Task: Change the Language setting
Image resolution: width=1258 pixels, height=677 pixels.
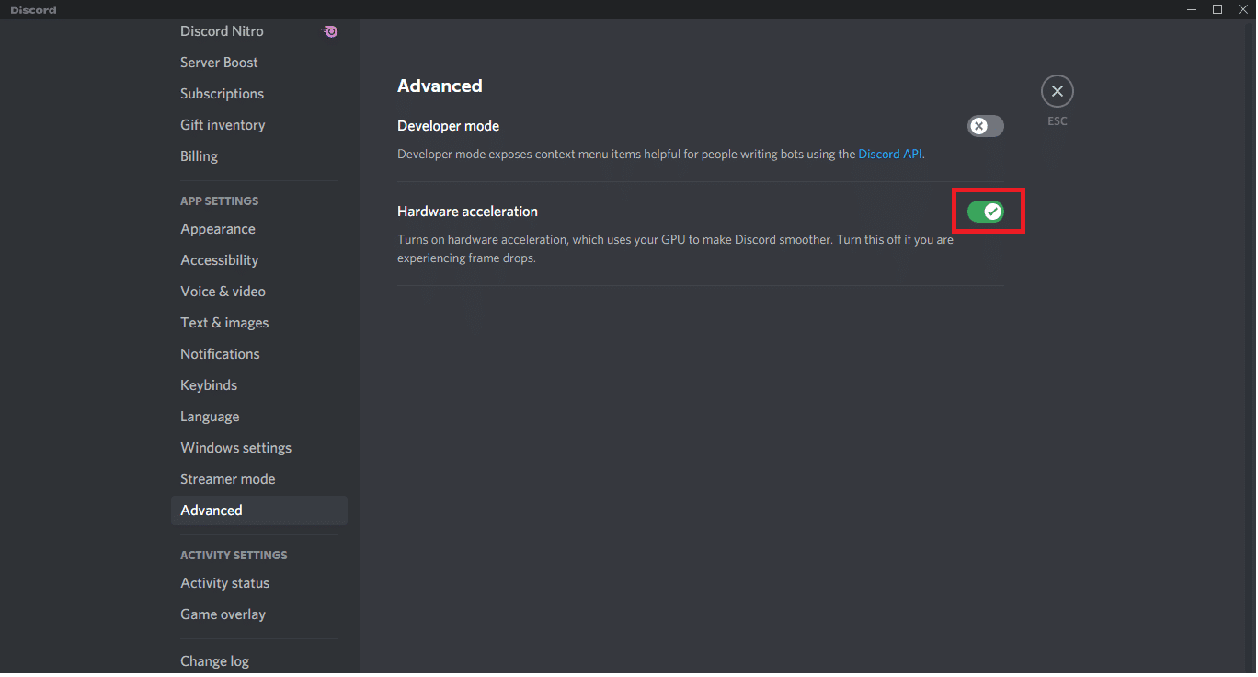Action: click(210, 416)
